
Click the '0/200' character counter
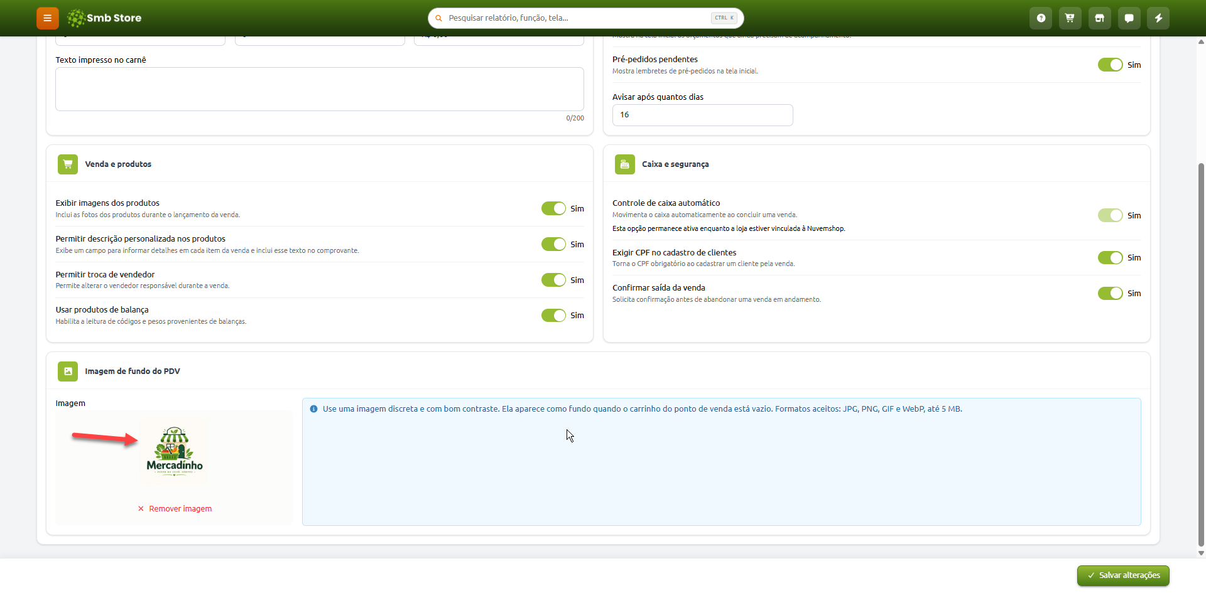click(575, 118)
